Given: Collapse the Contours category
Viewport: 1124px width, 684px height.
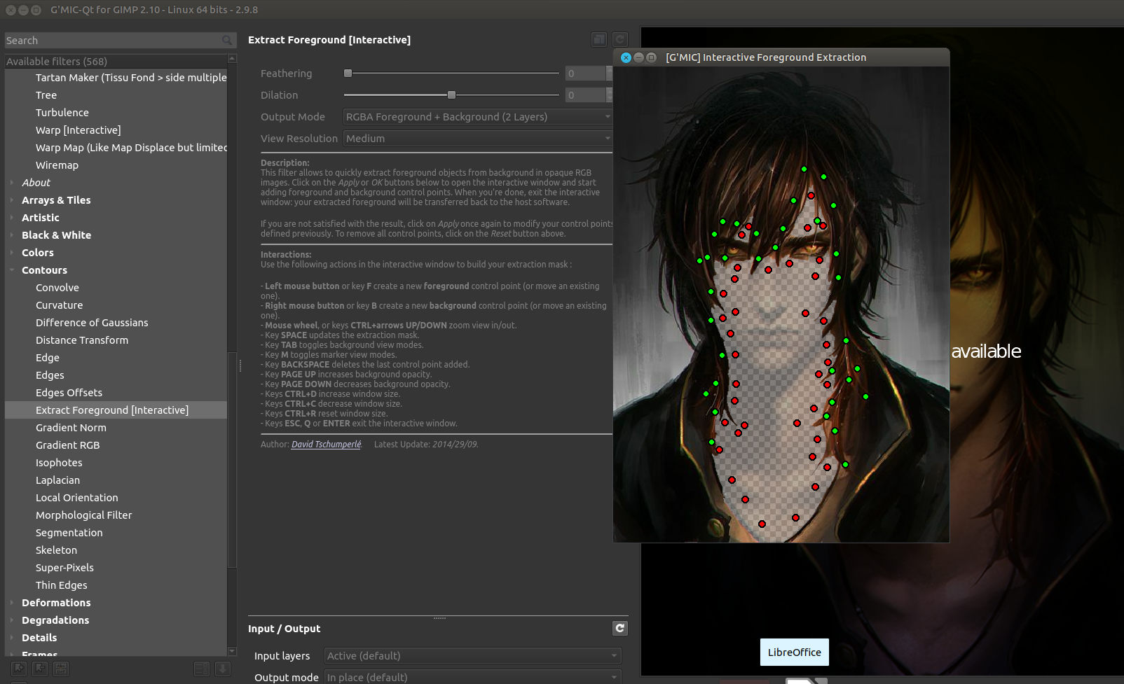Looking at the screenshot, I should (12, 270).
